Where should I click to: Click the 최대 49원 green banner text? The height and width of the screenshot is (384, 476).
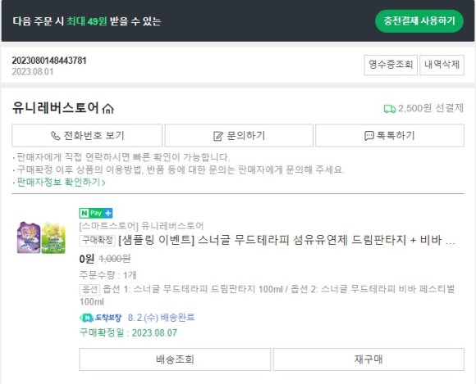point(86,21)
